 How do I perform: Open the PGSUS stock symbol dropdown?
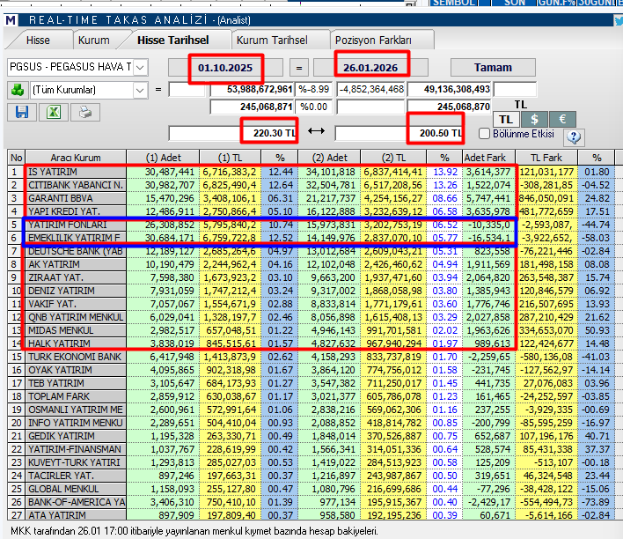coord(140,67)
